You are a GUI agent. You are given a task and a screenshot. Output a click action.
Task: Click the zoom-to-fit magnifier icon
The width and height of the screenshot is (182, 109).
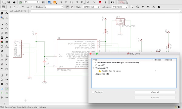click(x=61, y=2)
